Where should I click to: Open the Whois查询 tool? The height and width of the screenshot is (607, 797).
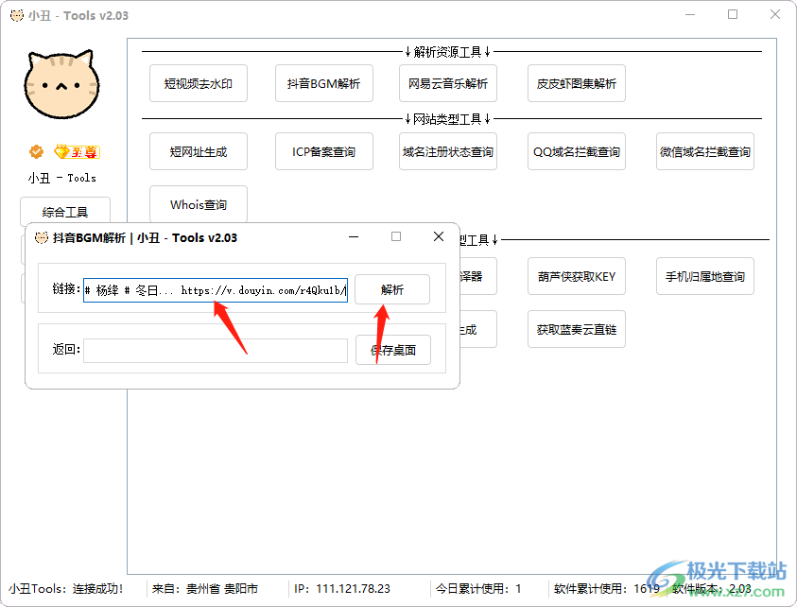199,204
